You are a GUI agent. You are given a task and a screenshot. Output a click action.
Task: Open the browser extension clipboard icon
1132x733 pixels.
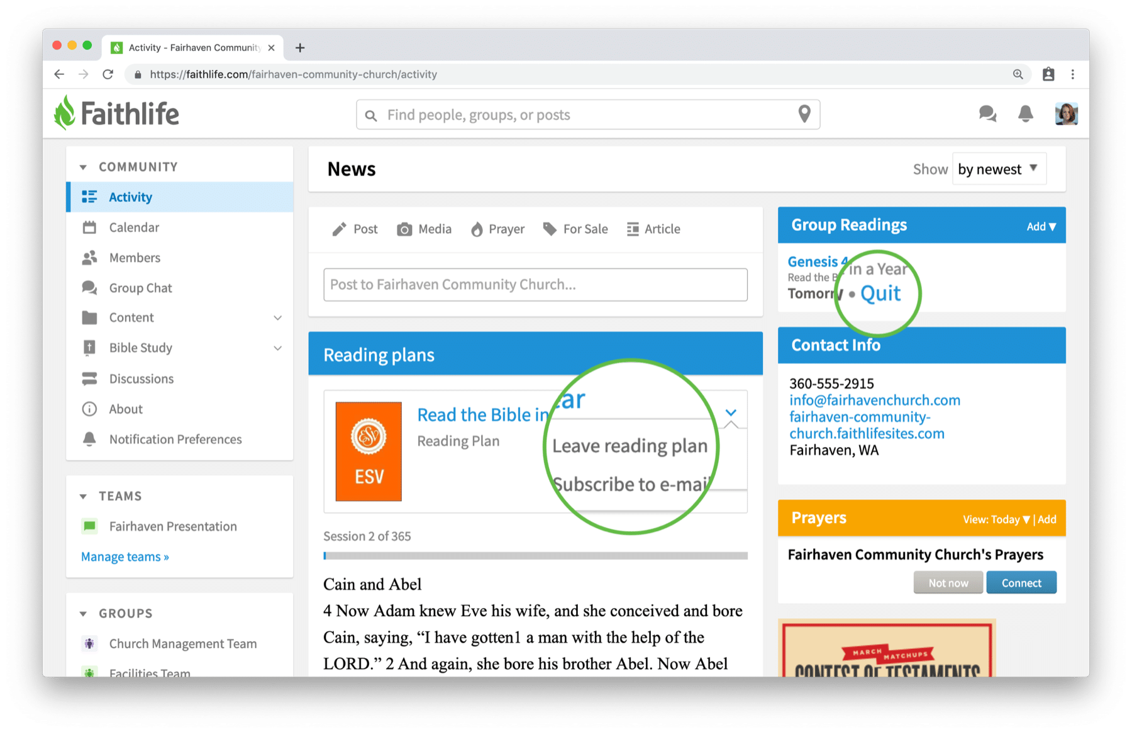point(1048,74)
